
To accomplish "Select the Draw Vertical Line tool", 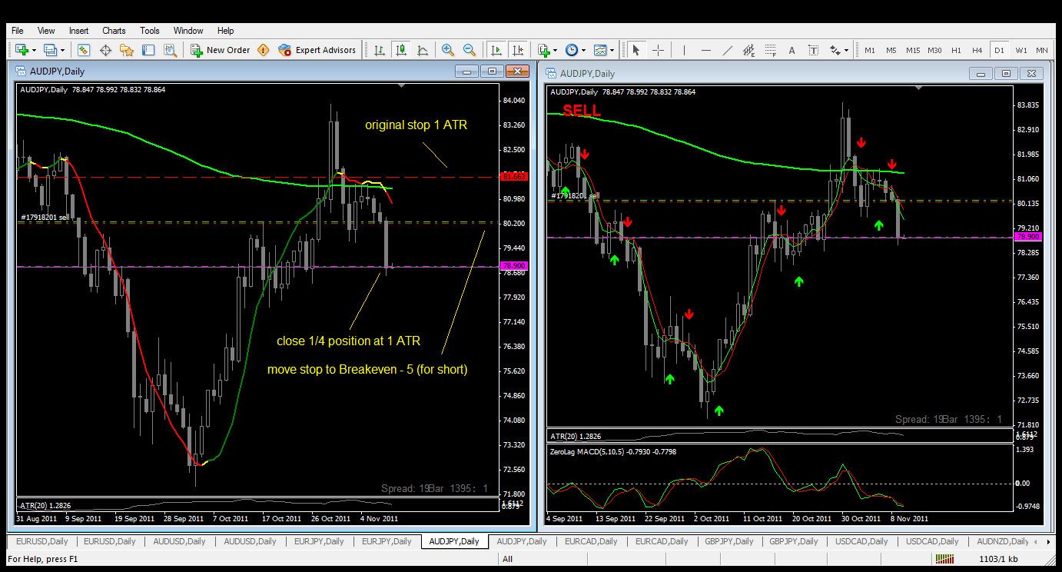I will pos(683,50).
